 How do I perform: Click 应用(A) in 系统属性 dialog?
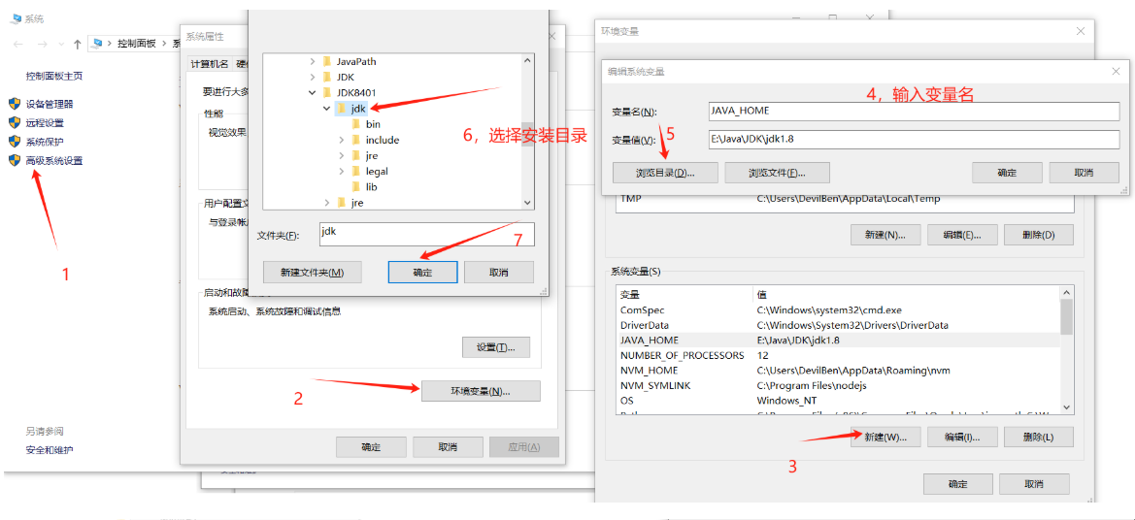click(524, 447)
